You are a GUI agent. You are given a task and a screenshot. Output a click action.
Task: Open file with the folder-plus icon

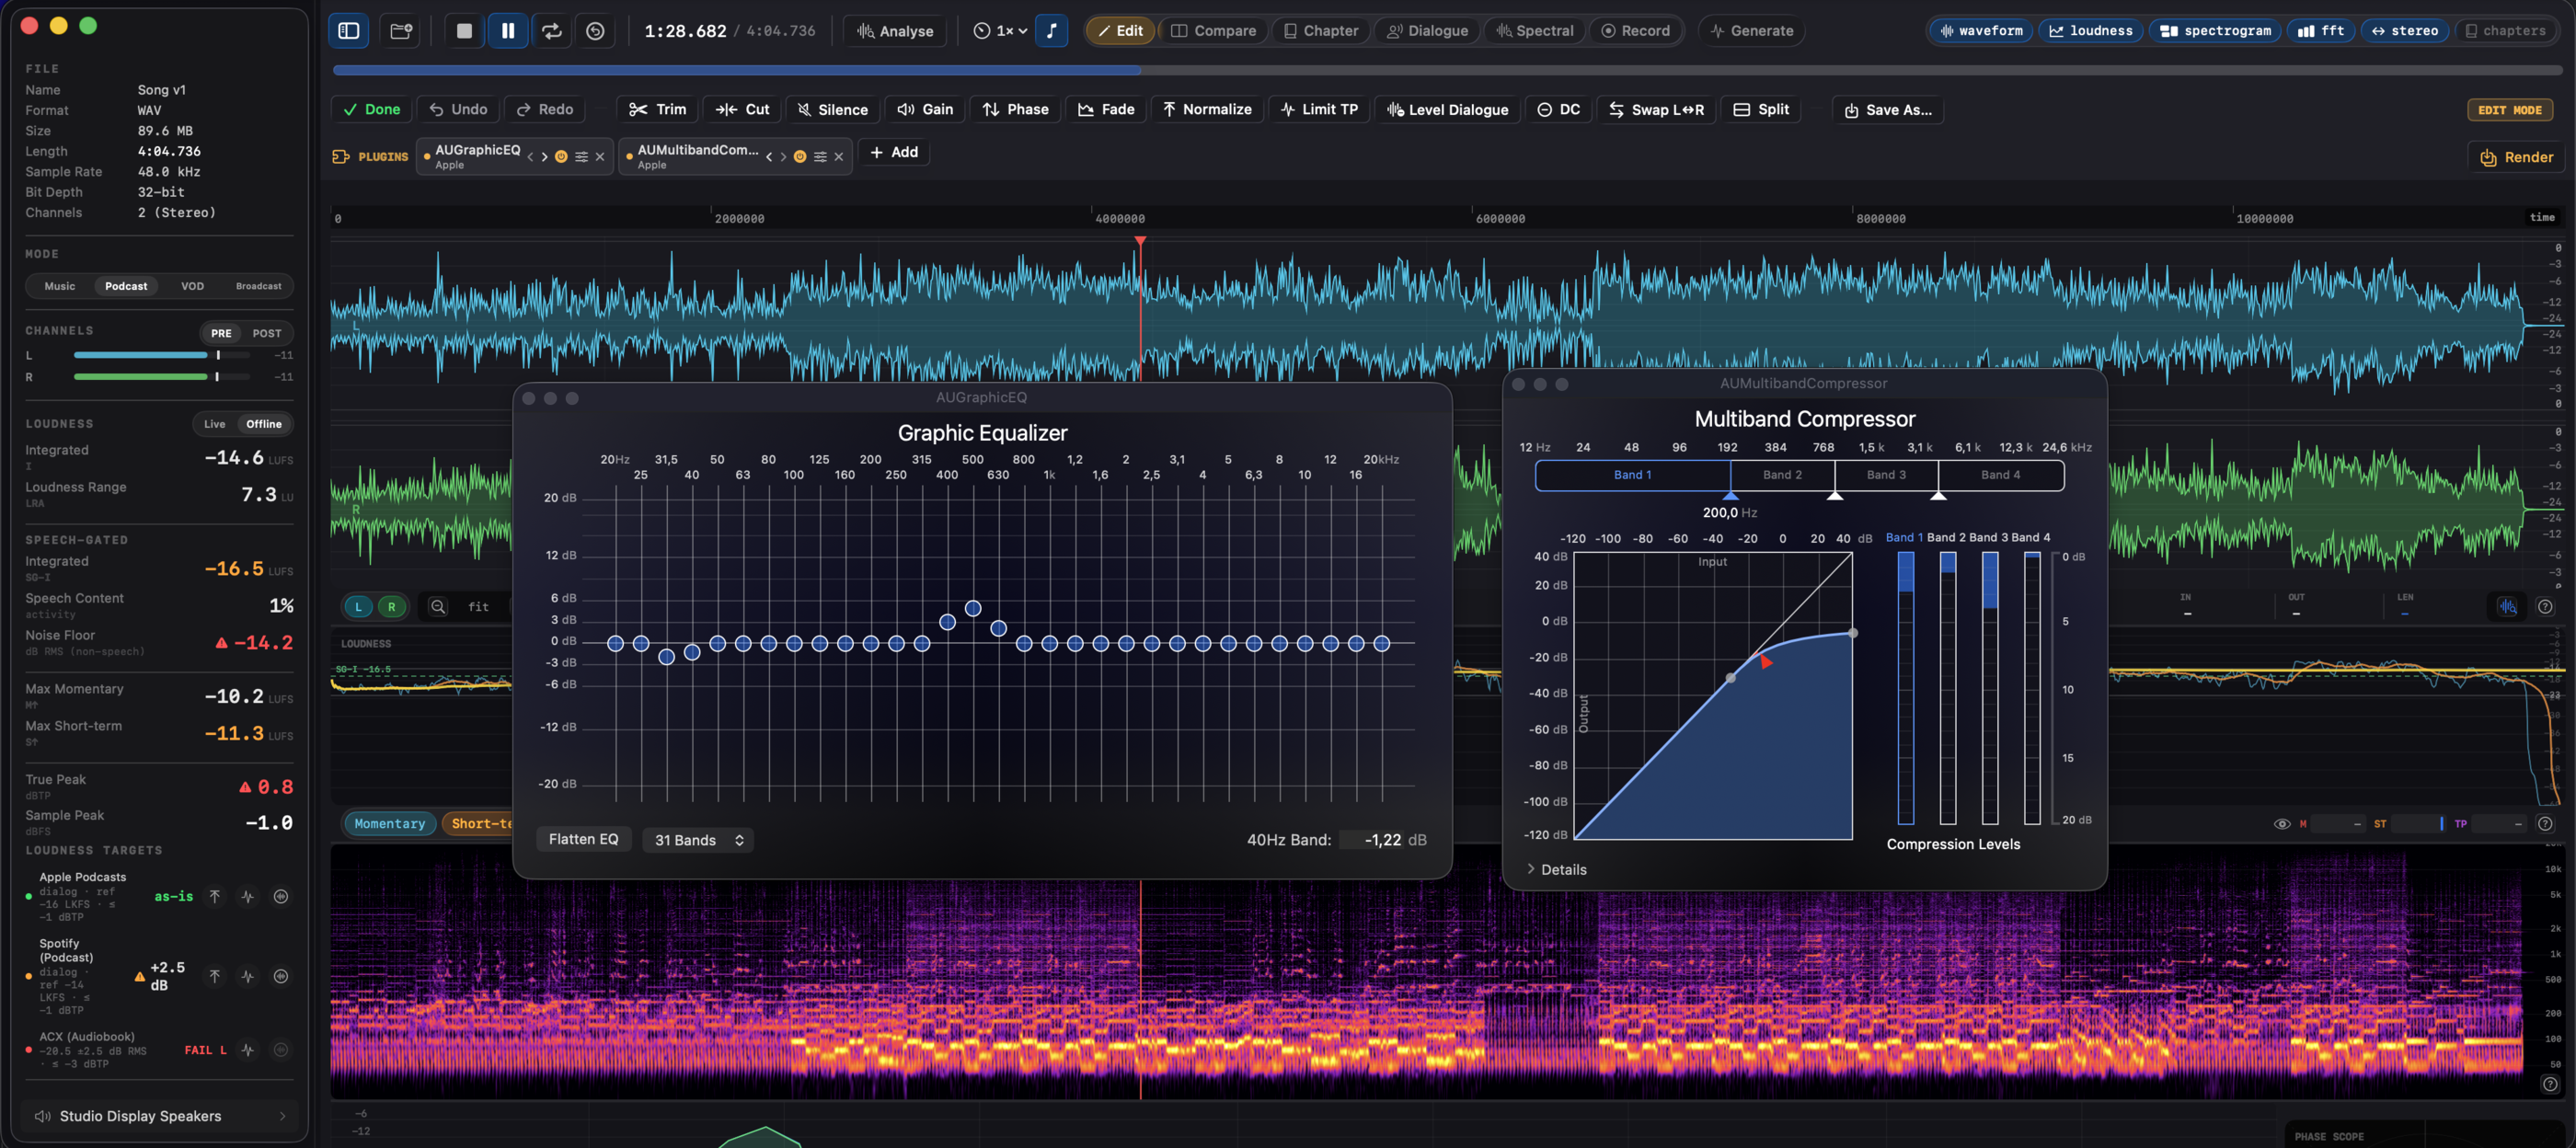401,31
